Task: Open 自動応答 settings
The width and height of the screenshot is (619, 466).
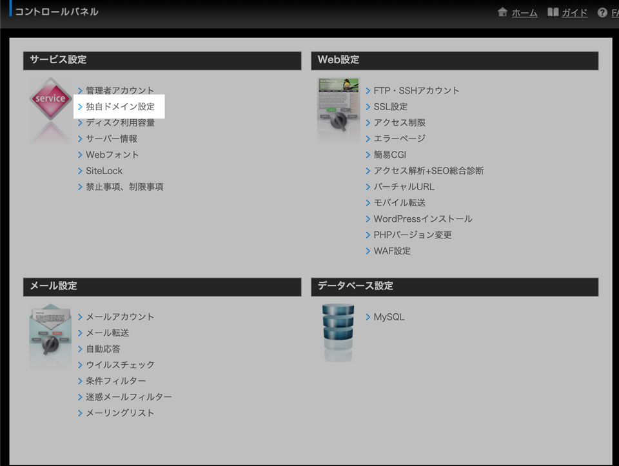Action: pos(103,349)
